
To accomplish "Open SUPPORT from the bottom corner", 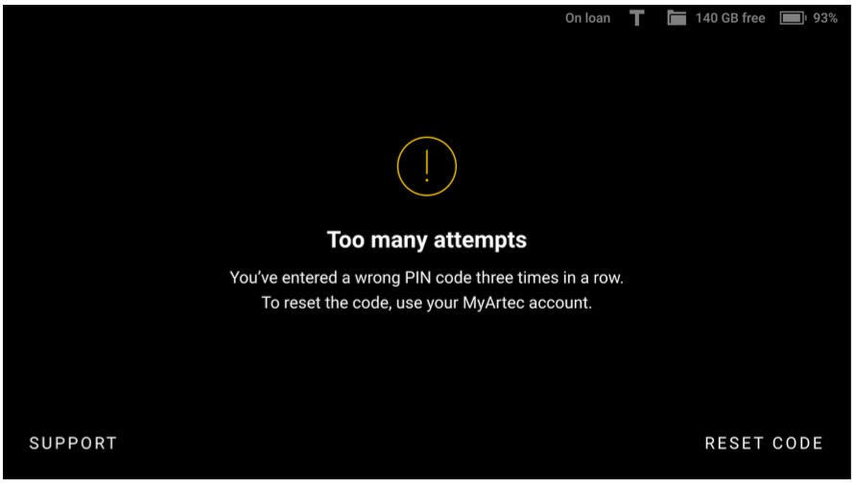I will [73, 443].
